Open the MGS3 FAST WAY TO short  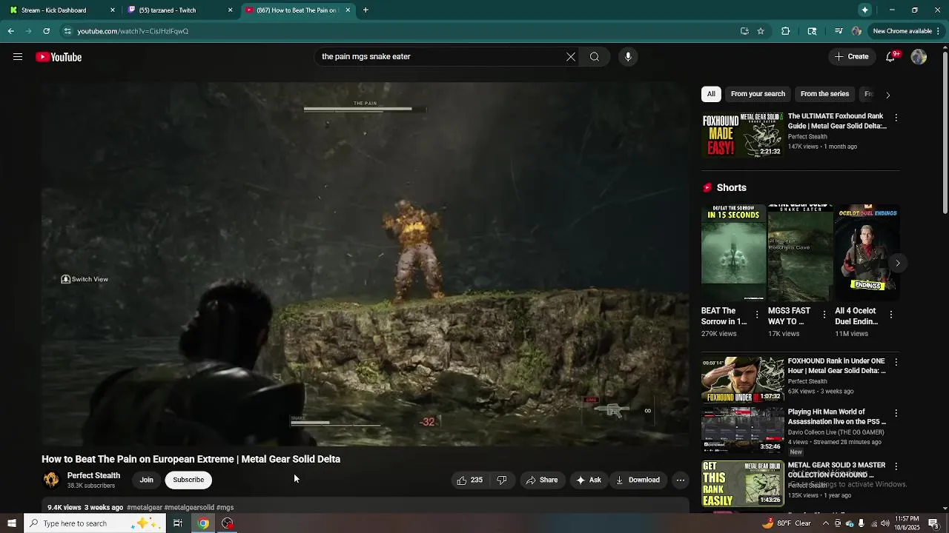800,254
